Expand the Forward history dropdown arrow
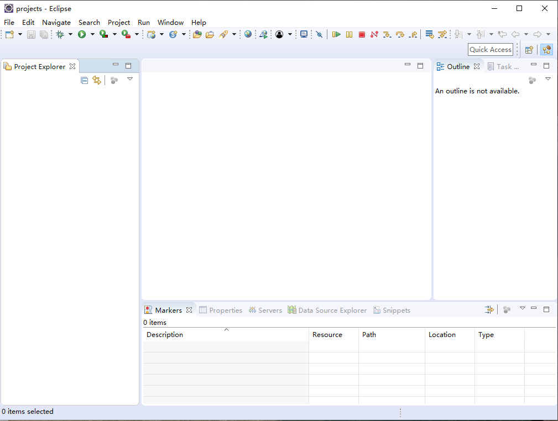The height and width of the screenshot is (421, 558). [548, 34]
